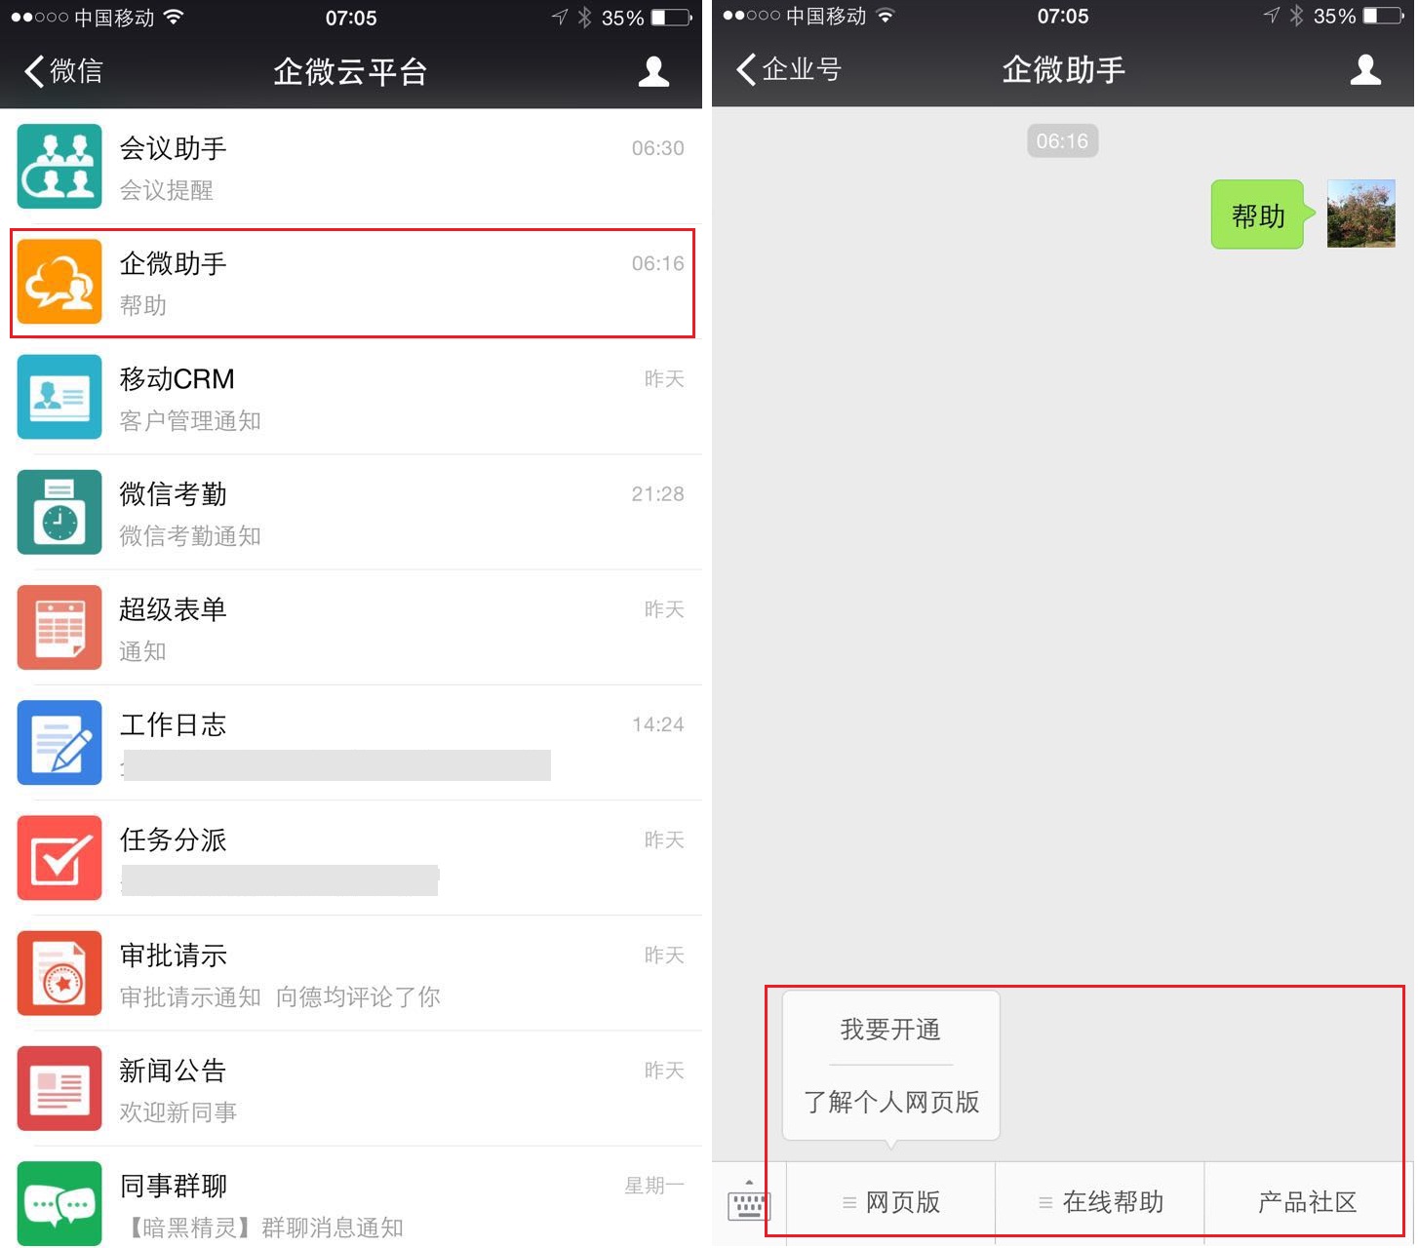Open 【暗黑精灵】群聊消息通知 preview
The width and height of the screenshot is (1418, 1248).
[261, 1228]
